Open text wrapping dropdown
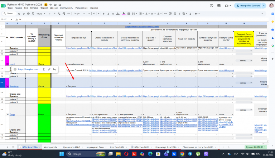This screenshot has width=275, height=158. tap(153, 14)
